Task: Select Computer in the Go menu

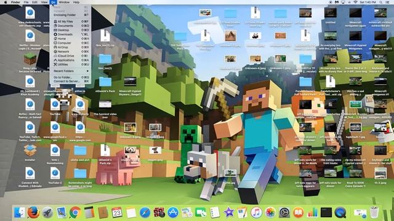Action: pos(70,43)
